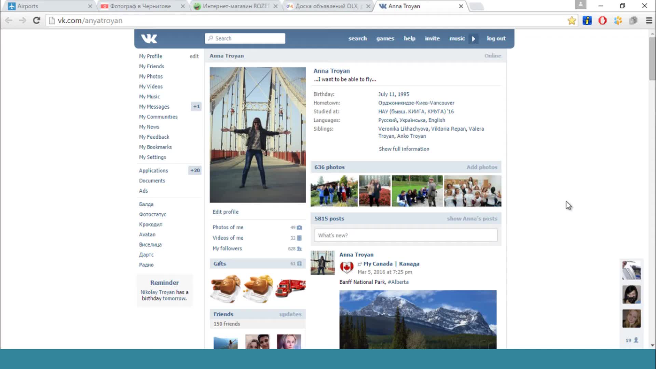Viewport: 656px width, 369px height.
Task: Click the What's new post field
Action: pyautogui.click(x=406, y=235)
